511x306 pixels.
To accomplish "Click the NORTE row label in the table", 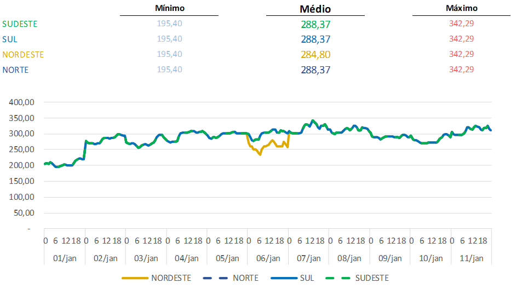I will [15, 70].
